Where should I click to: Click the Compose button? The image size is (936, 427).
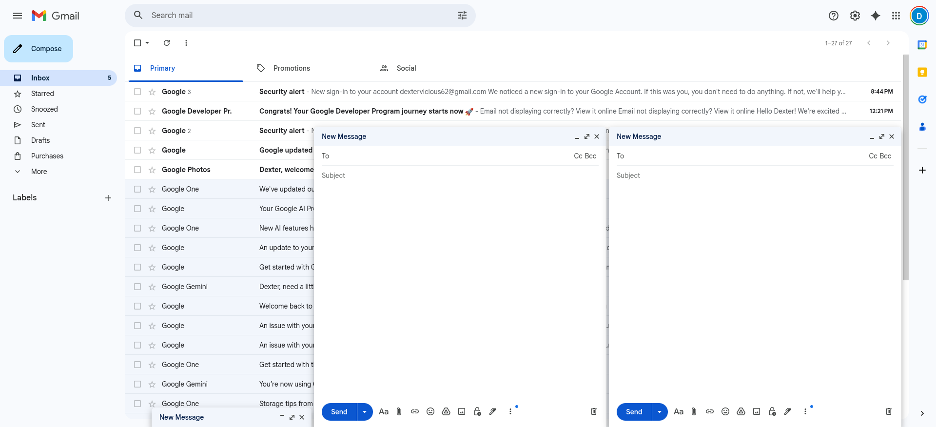(x=39, y=49)
